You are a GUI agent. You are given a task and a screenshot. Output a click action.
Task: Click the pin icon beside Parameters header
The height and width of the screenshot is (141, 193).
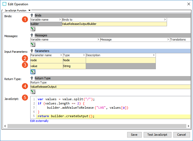pos(32,51)
